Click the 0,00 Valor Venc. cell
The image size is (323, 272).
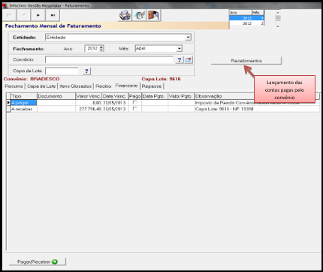tap(89, 103)
